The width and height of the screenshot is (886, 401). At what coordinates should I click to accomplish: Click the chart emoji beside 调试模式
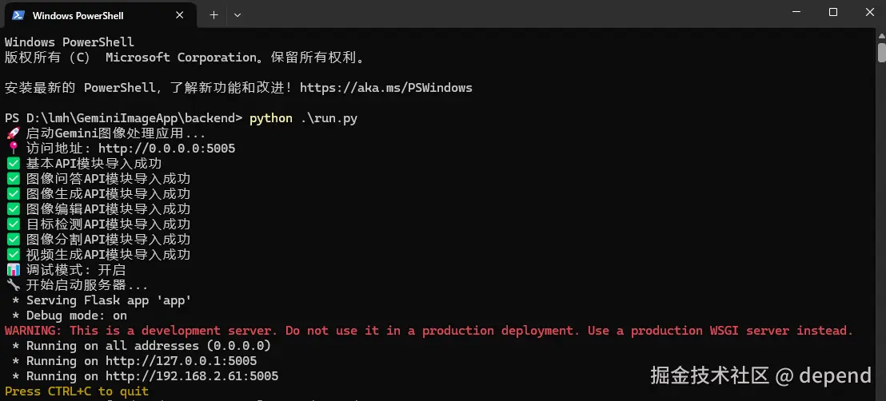[x=13, y=270]
